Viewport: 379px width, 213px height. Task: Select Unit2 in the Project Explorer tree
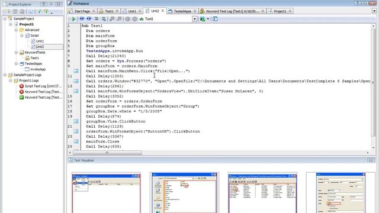click(x=40, y=47)
